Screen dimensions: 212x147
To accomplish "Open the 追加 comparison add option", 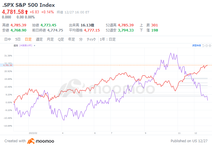I will (x=16, y=45).
